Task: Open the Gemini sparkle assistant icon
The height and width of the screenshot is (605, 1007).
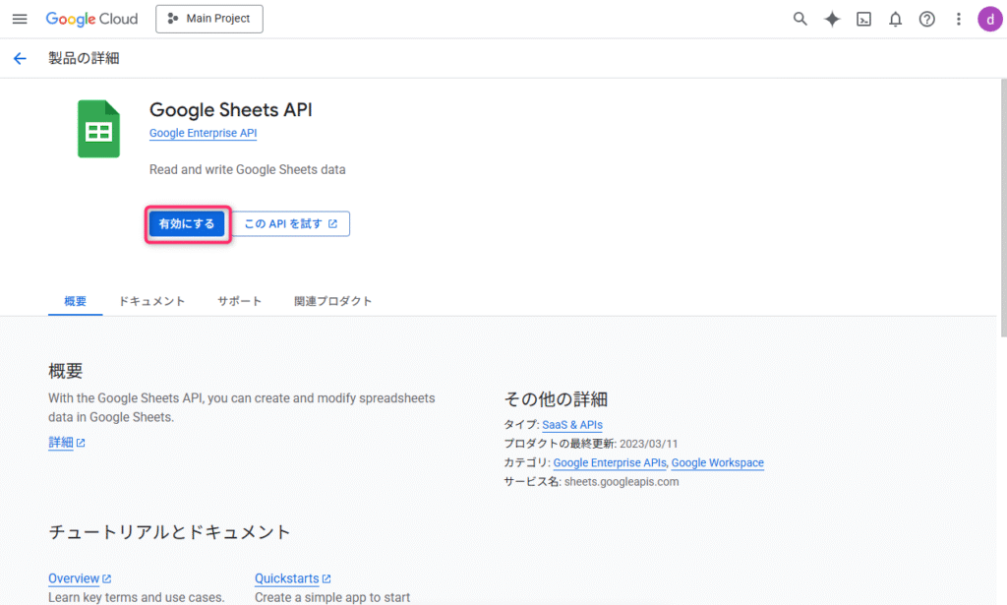Action: pos(832,20)
